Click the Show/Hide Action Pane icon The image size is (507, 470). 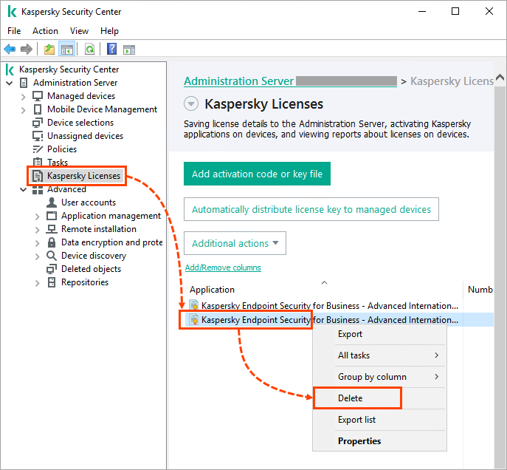coord(129,50)
